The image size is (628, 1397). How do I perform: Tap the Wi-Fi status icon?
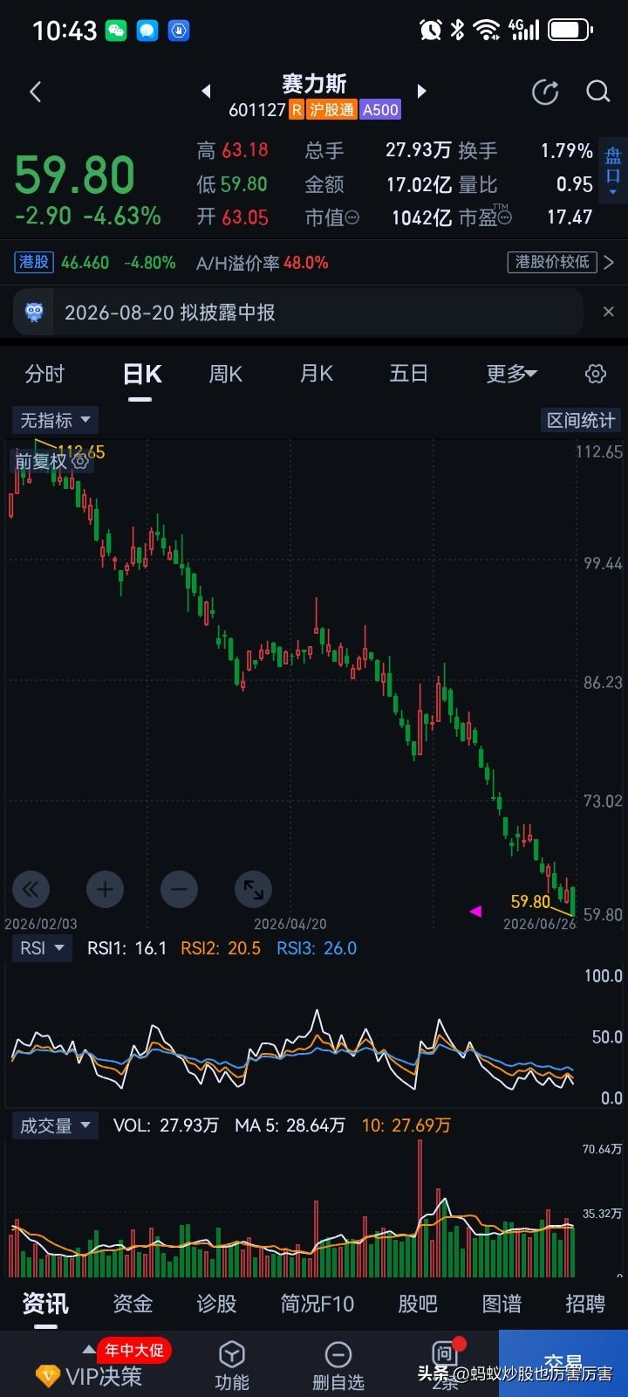pyautogui.click(x=487, y=31)
